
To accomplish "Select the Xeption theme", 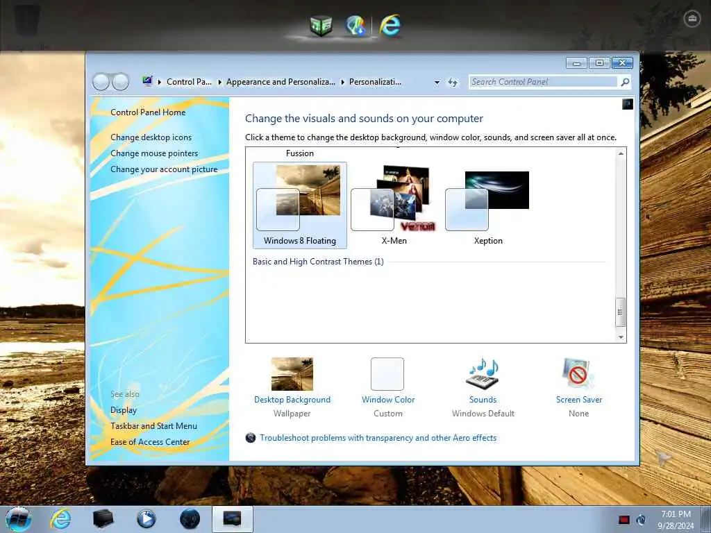I will tap(488, 205).
